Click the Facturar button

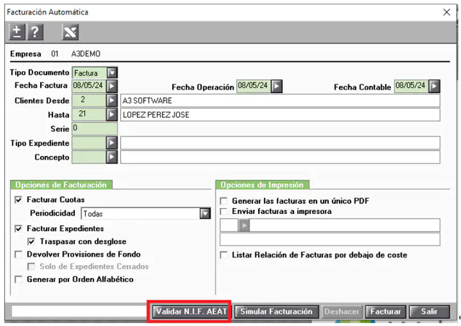point(386,312)
